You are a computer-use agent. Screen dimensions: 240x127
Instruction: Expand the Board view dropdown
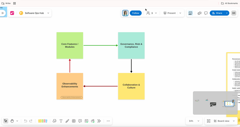(234, 121)
